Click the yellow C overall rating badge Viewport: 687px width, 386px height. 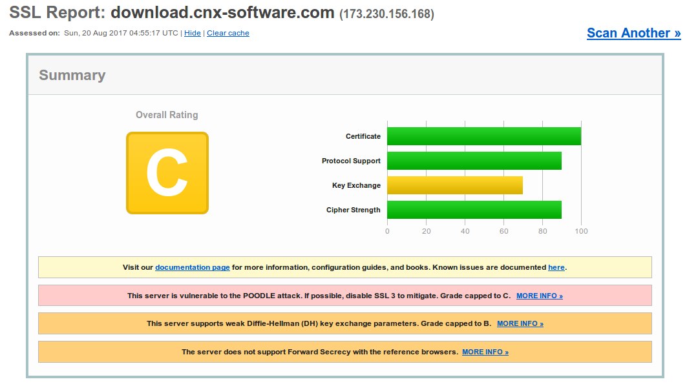point(167,173)
